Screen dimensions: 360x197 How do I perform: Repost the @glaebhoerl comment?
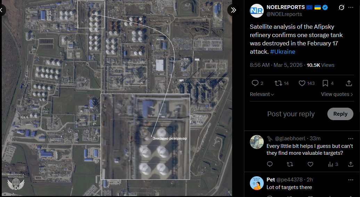click(x=290, y=164)
